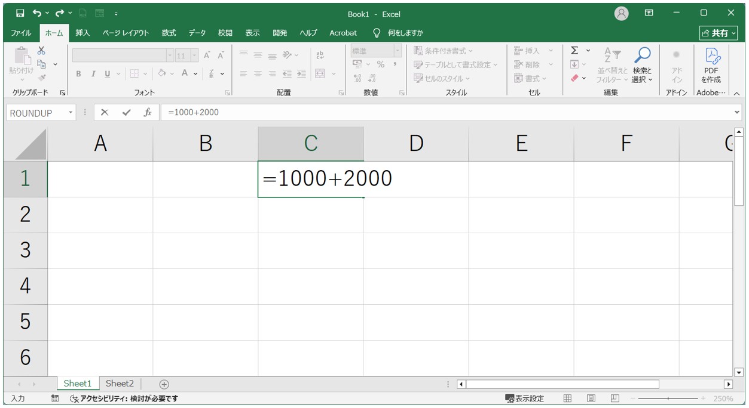Click the Copy icon in clipboard group
The height and width of the screenshot is (408, 749).
pos(41,64)
